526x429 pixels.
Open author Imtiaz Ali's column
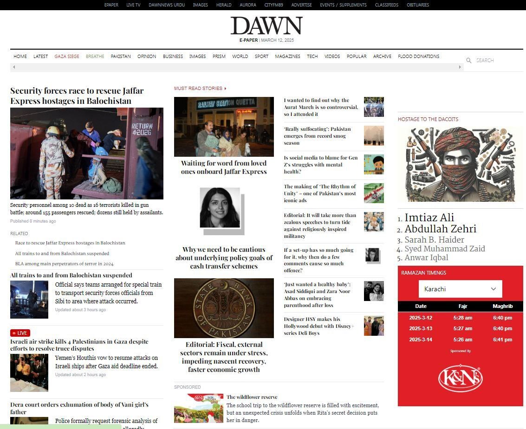[429, 218]
